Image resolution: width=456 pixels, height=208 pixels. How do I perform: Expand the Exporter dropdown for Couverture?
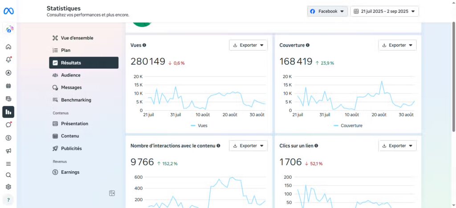pyautogui.click(x=397, y=45)
